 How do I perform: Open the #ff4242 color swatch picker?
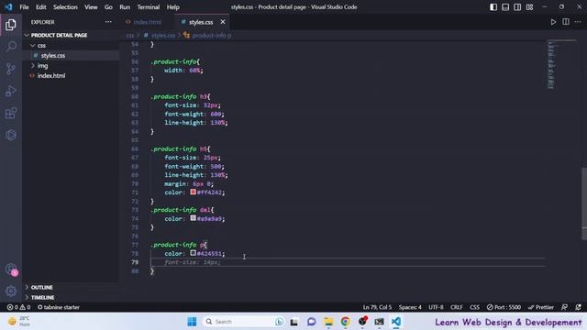pos(194,192)
